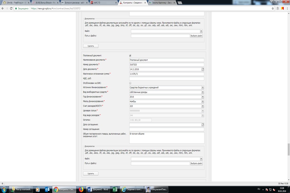290x193 pixels.
Task: Open the Chrome three-dot menu
Action: 287,9
